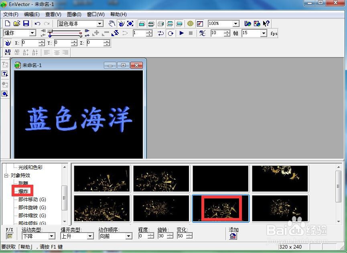This screenshot has width=347, height=253.
Task: Toggle the loop animation icon
Action: click(x=170, y=33)
